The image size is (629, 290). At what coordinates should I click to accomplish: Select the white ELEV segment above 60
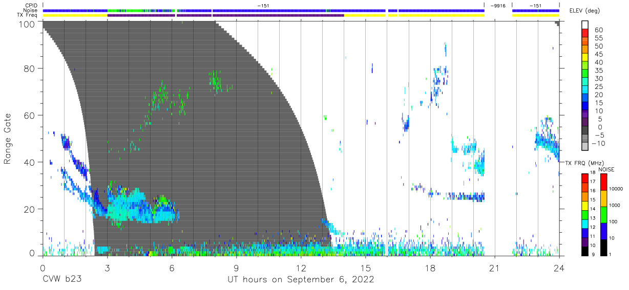click(585, 25)
